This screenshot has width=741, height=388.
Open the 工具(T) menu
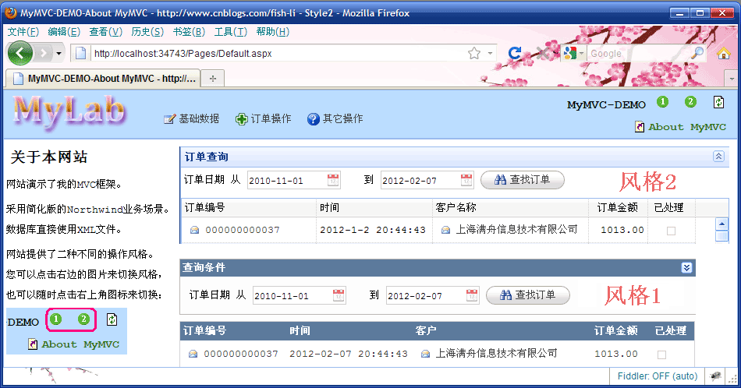231,32
